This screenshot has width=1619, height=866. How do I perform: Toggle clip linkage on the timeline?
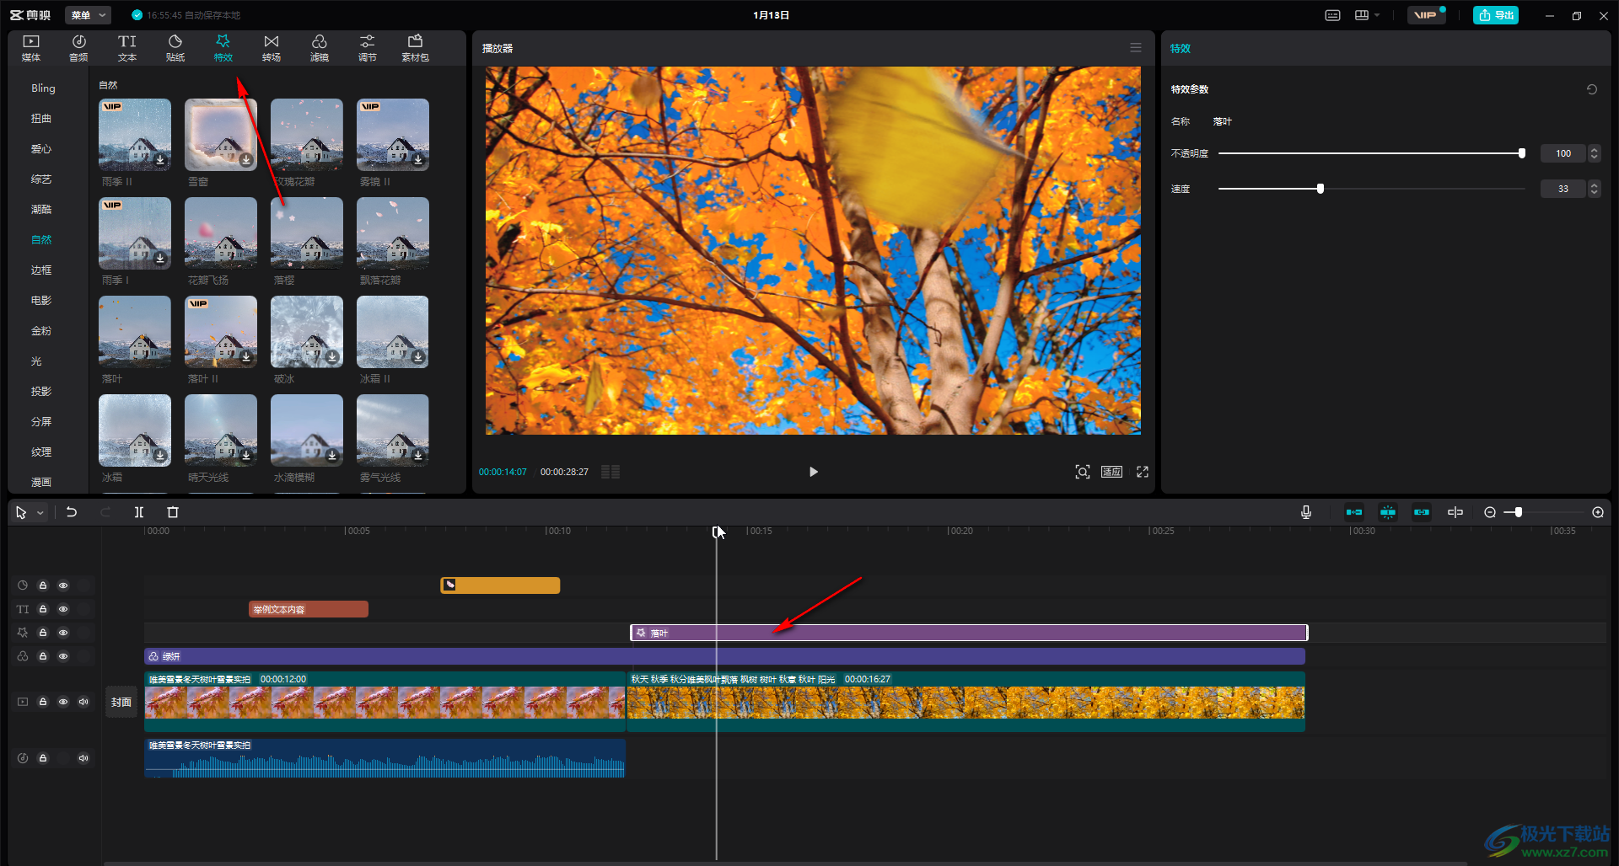1422,512
